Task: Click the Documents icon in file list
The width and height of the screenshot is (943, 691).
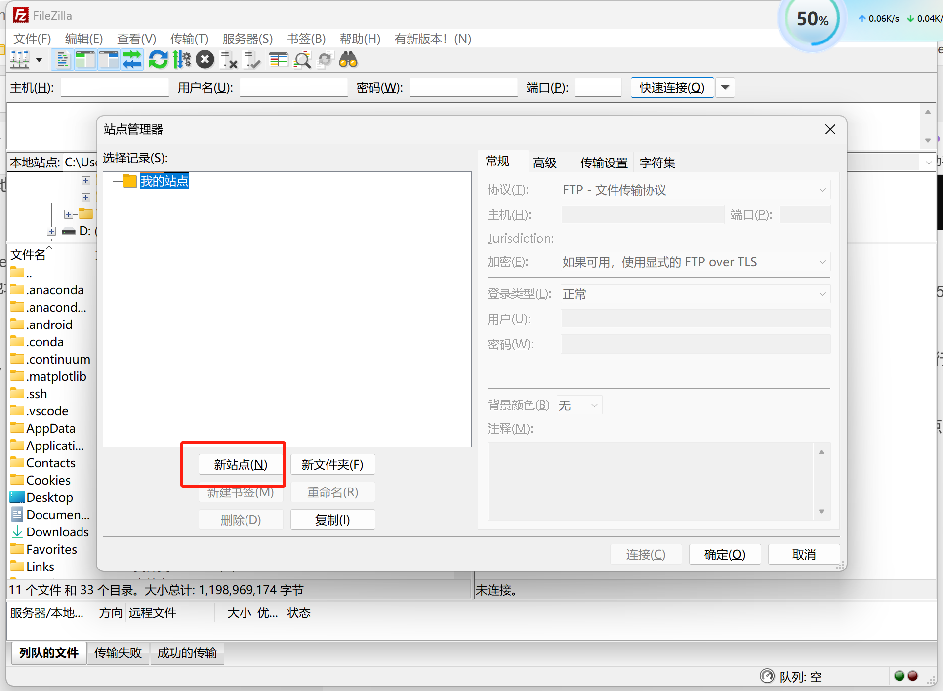Action: coord(17,514)
